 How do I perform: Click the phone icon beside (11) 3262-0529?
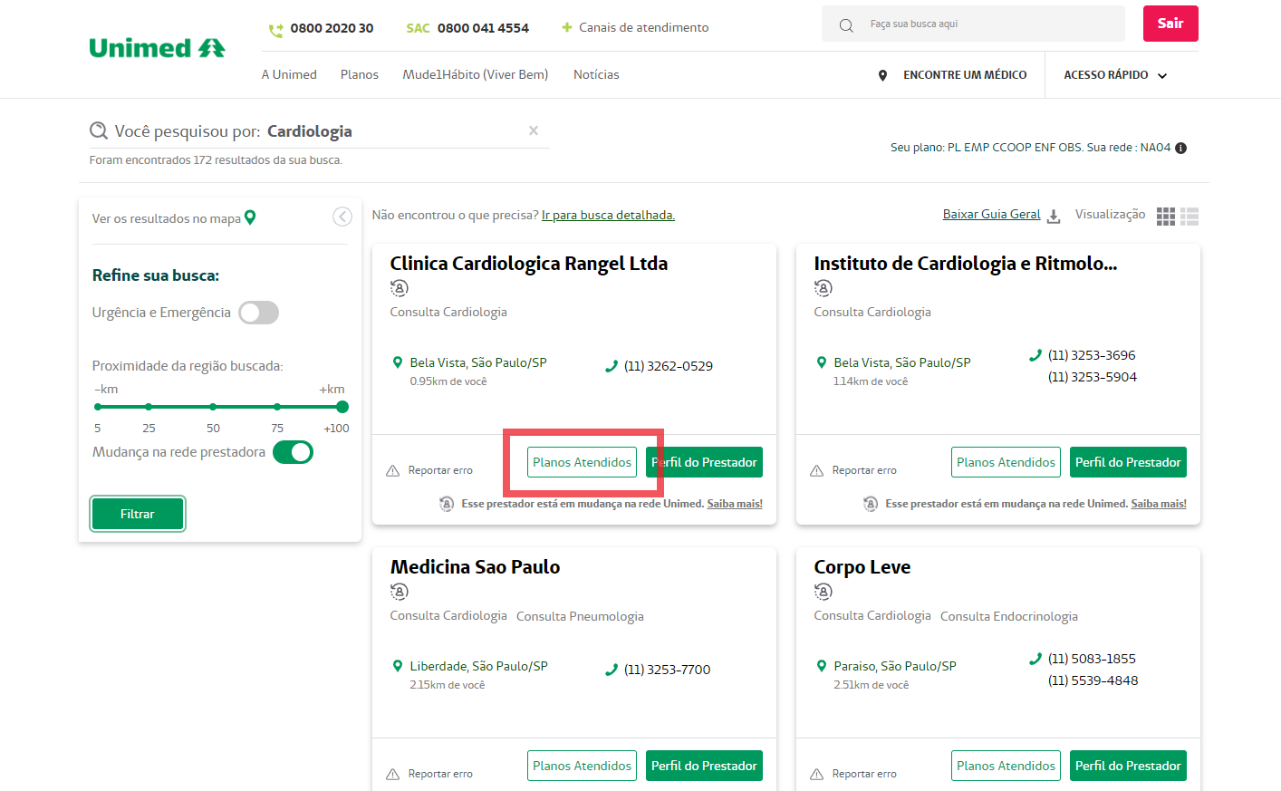pyautogui.click(x=611, y=366)
